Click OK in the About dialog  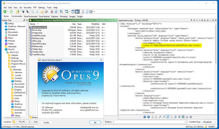[x=95, y=122]
